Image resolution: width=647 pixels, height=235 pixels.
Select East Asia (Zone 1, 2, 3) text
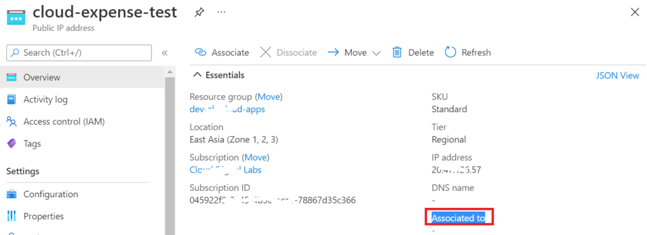pos(234,140)
